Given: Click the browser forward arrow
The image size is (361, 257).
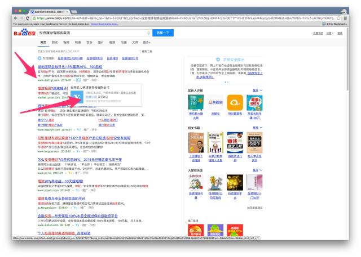Looking at the screenshot, I should pos(21,18).
